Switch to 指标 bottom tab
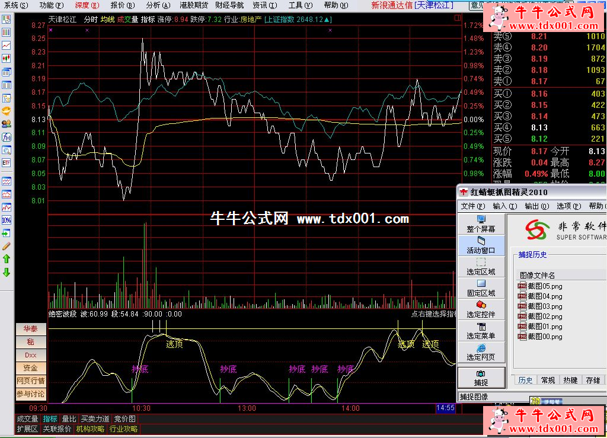The image size is (607, 438). (50, 419)
